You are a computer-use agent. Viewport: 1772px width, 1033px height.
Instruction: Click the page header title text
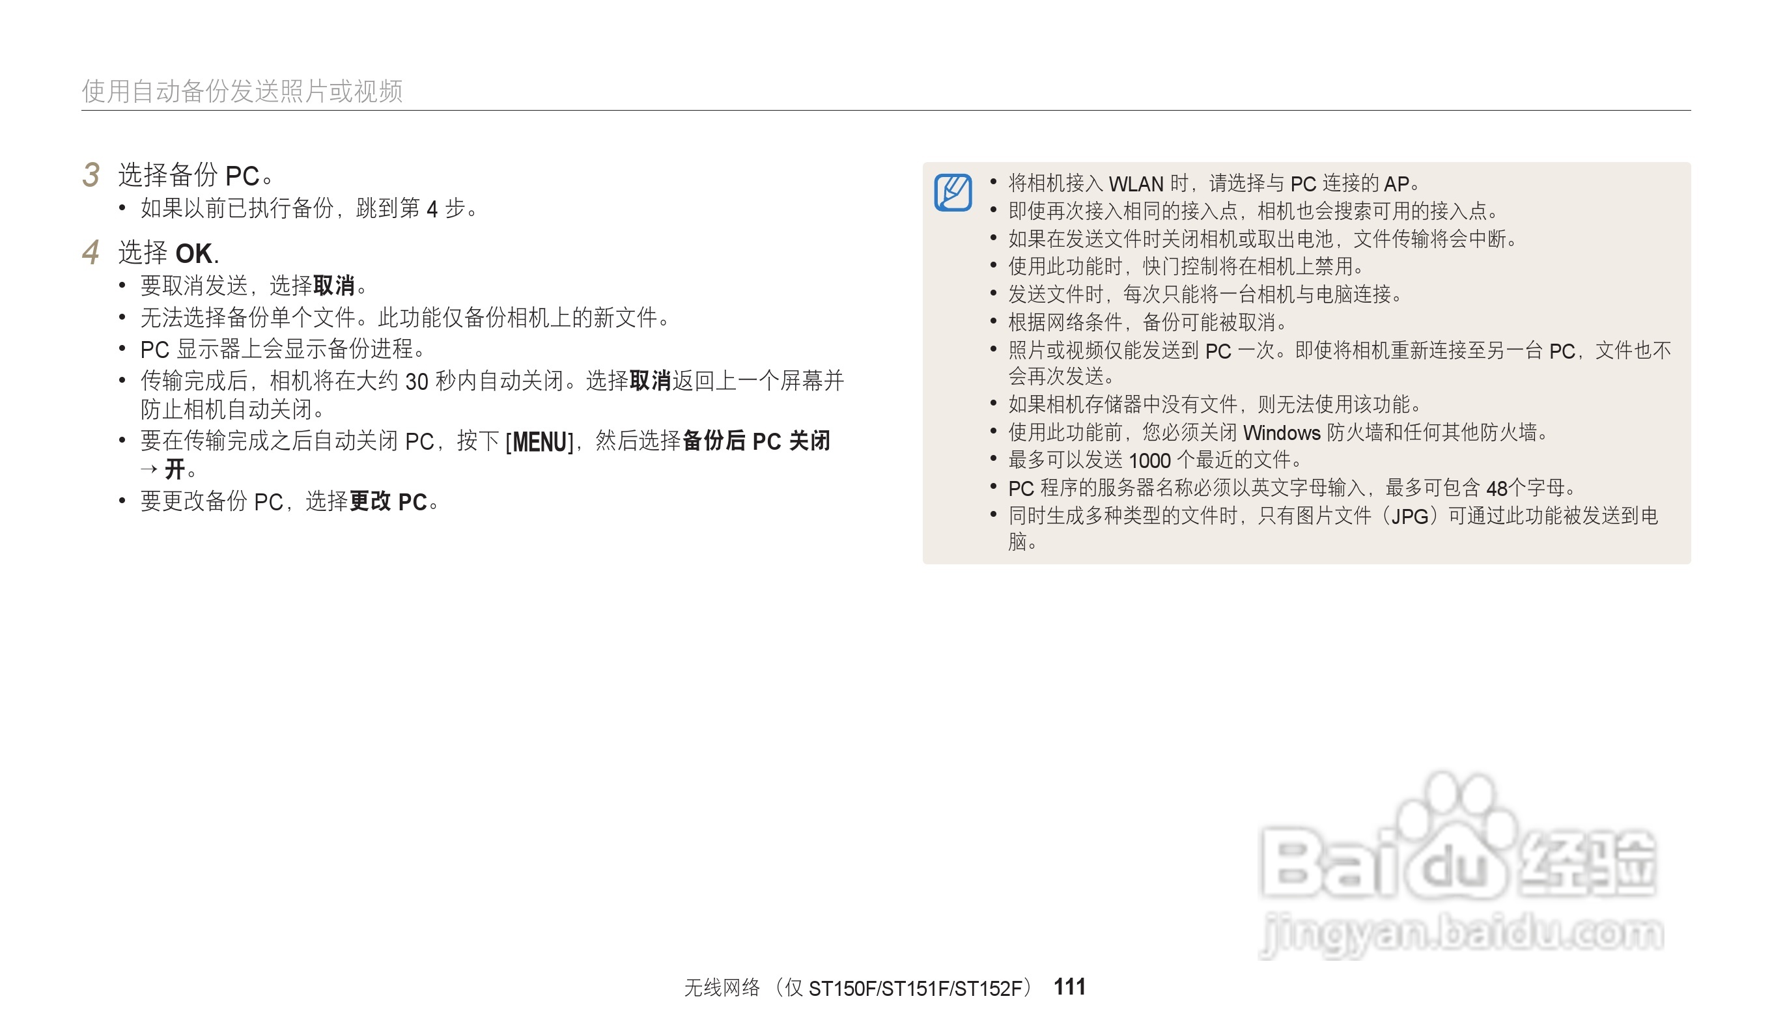[x=242, y=91]
